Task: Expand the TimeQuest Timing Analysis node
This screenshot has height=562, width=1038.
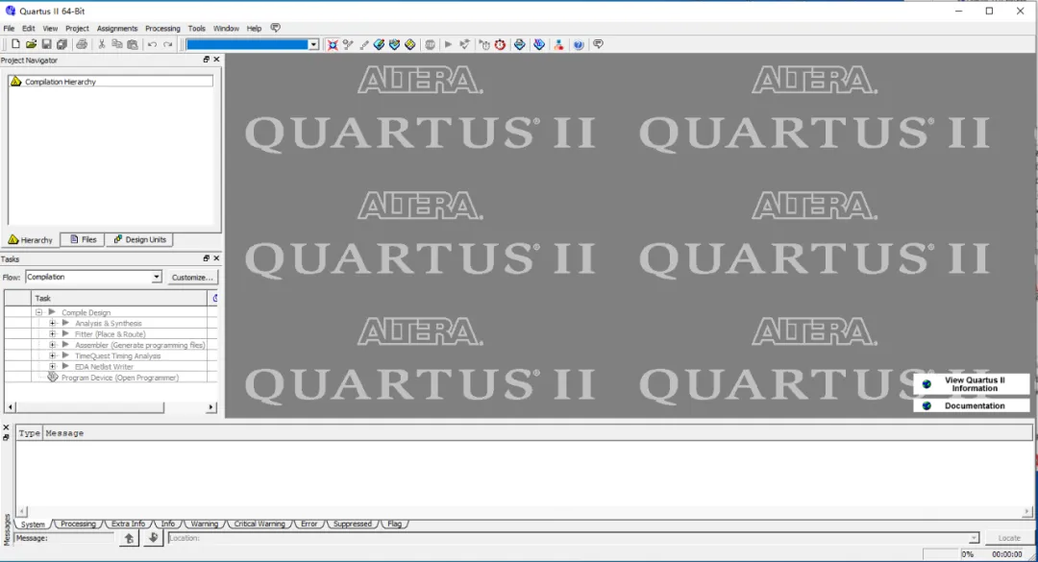Action: click(x=52, y=355)
